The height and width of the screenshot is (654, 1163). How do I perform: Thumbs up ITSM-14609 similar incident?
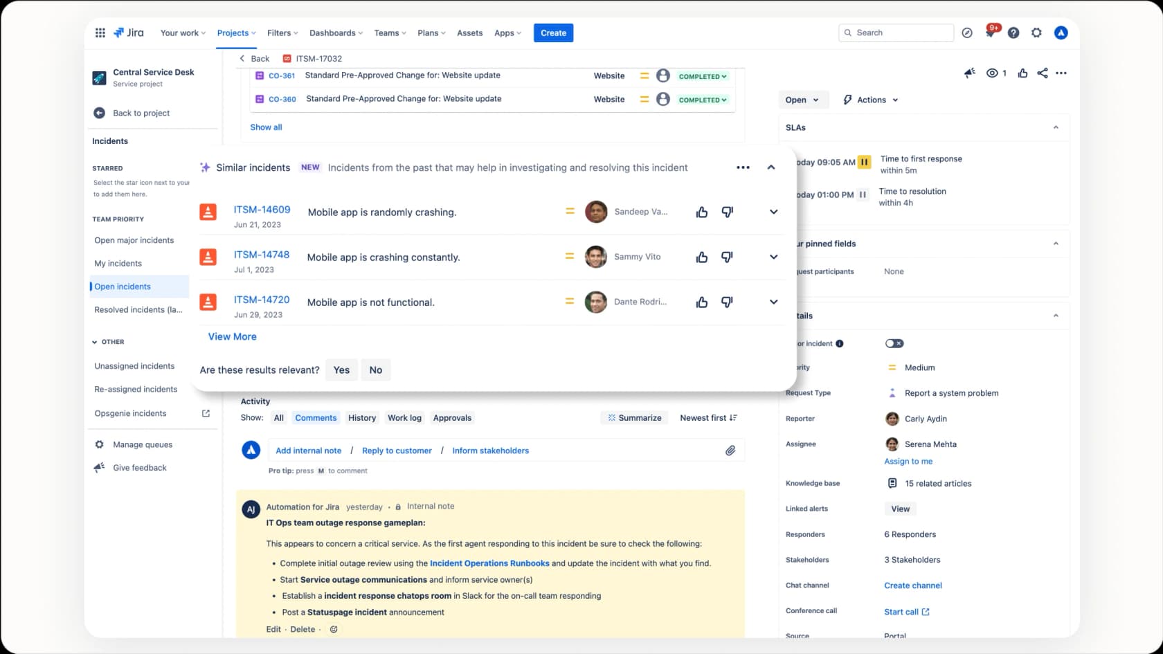[702, 212]
